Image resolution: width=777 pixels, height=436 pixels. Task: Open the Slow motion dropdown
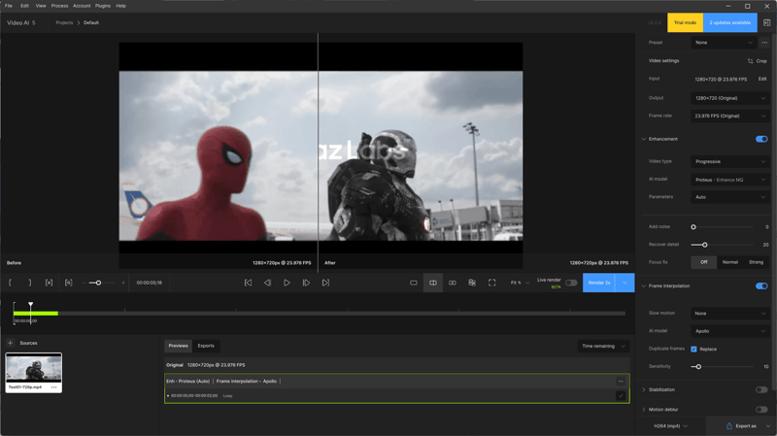[730, 314]
